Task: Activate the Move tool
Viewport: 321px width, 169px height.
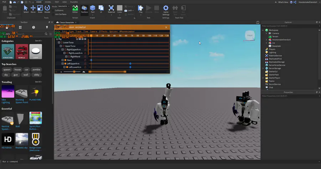Action: click(33, 9)
